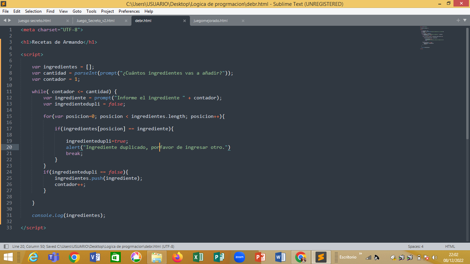Viewport: 470px width, 264px height.
Task: Click the Sublime Text taskbar icon
Action: pyautogui.click(x=321, y=257)
